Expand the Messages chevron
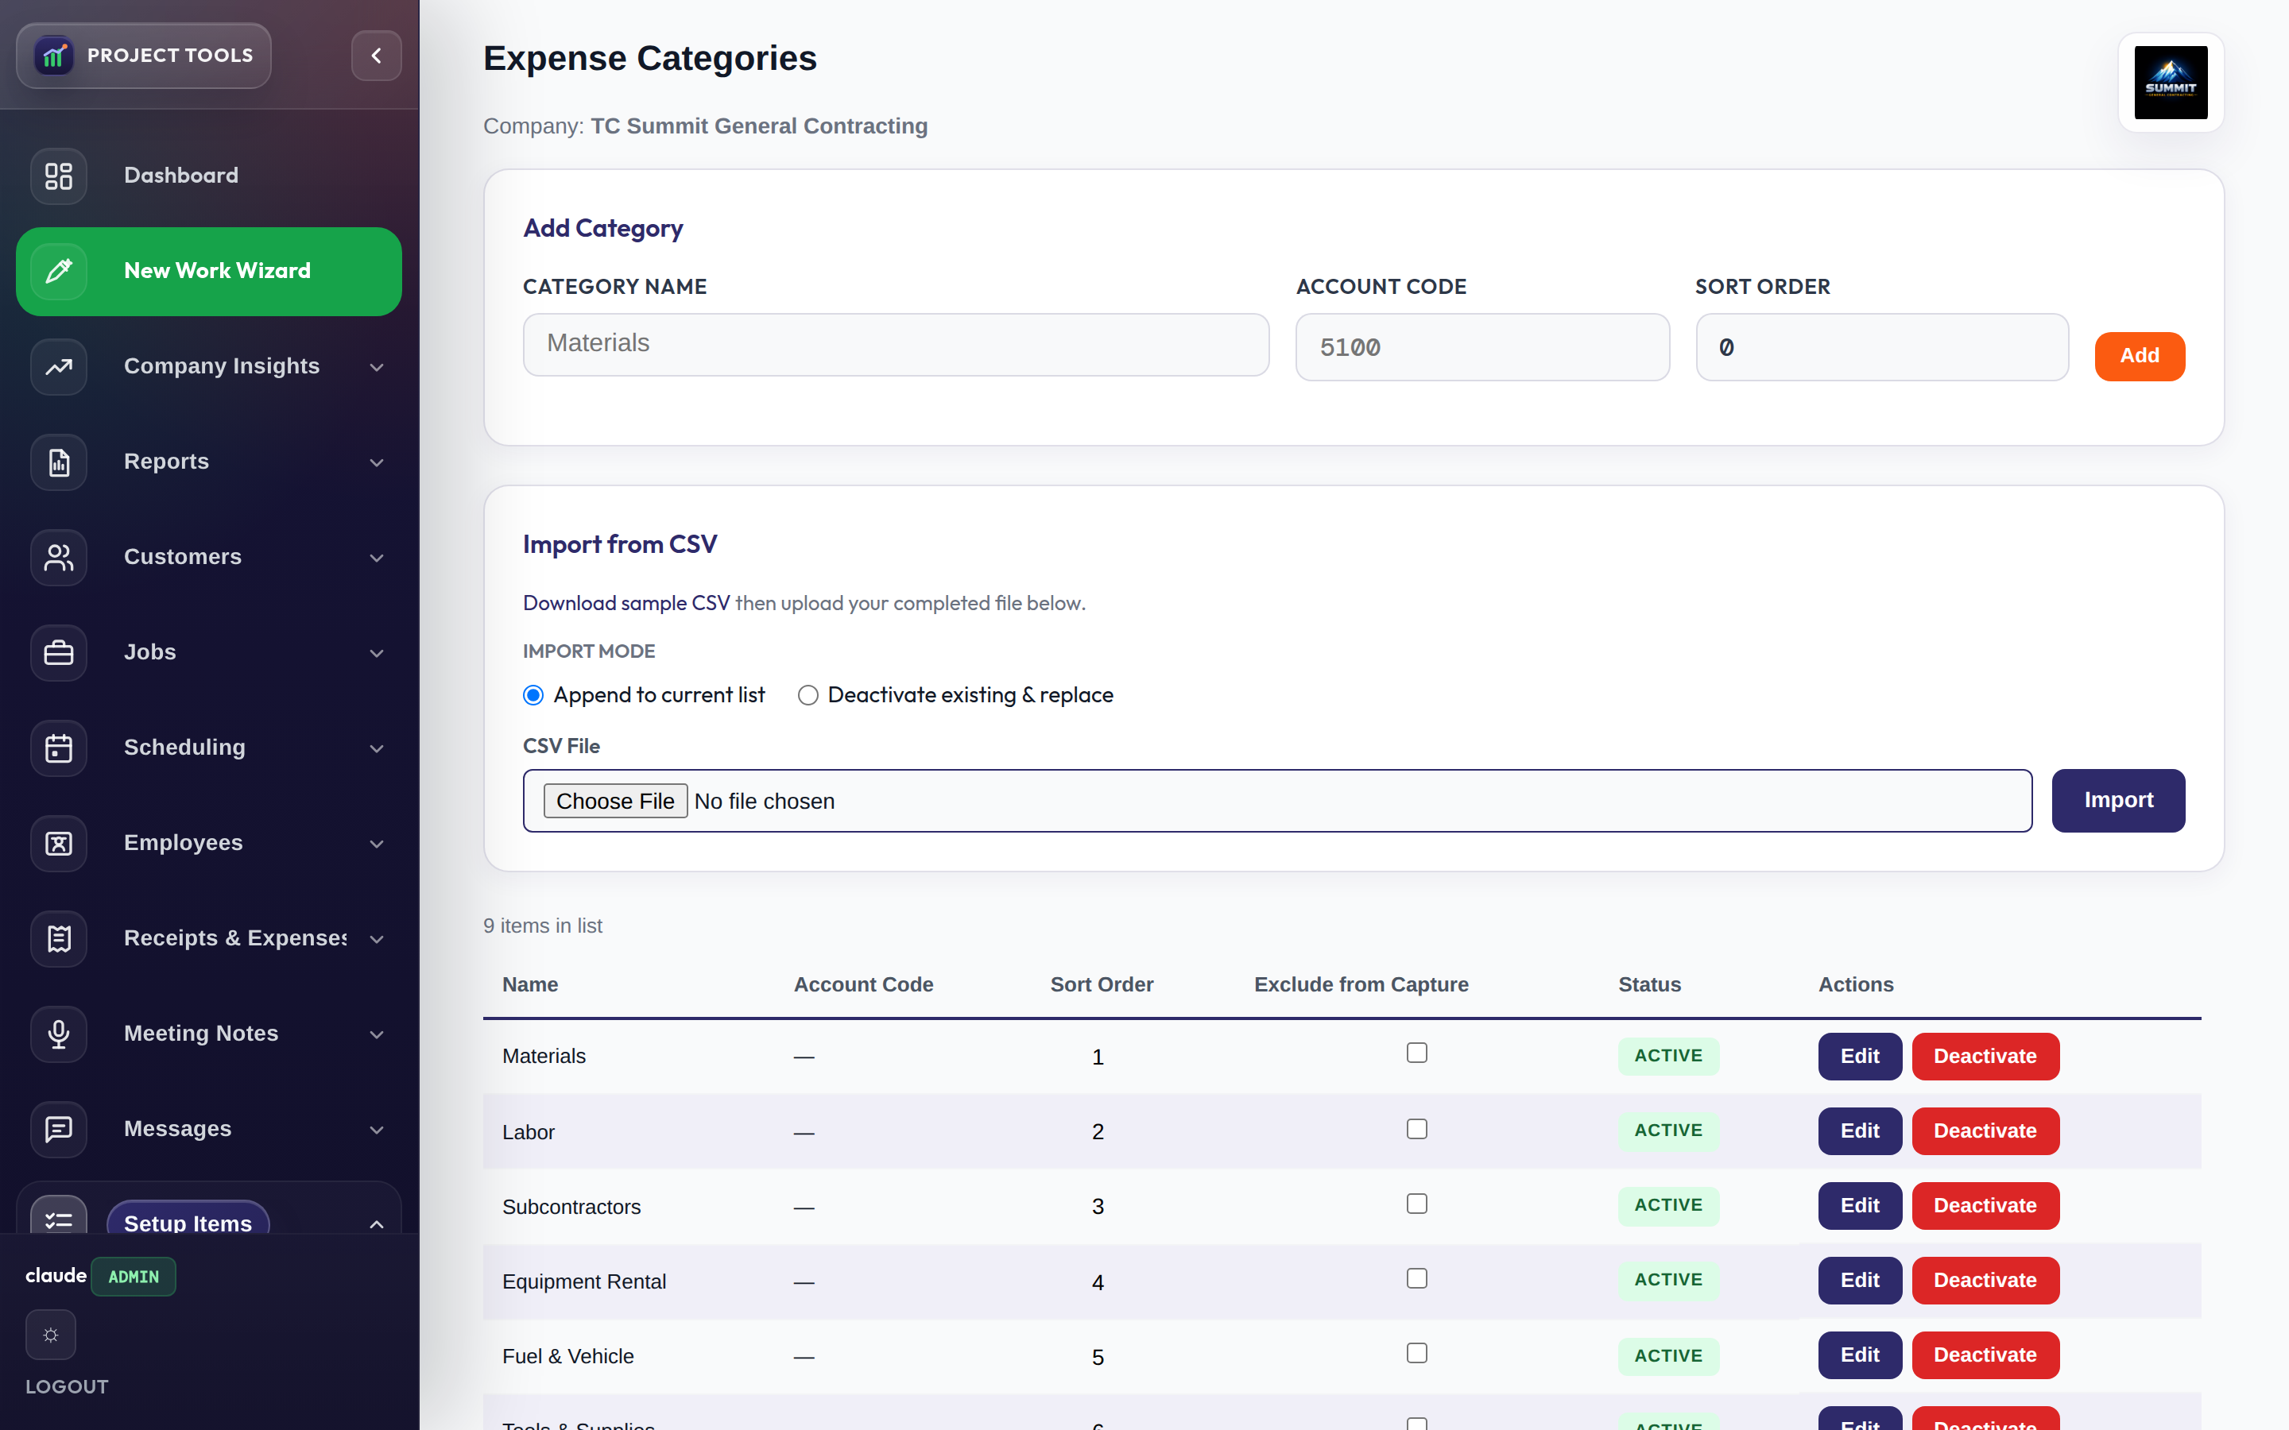Image resolution: width=2289 pixels, height=1430 pixels. click(377, 1130)
